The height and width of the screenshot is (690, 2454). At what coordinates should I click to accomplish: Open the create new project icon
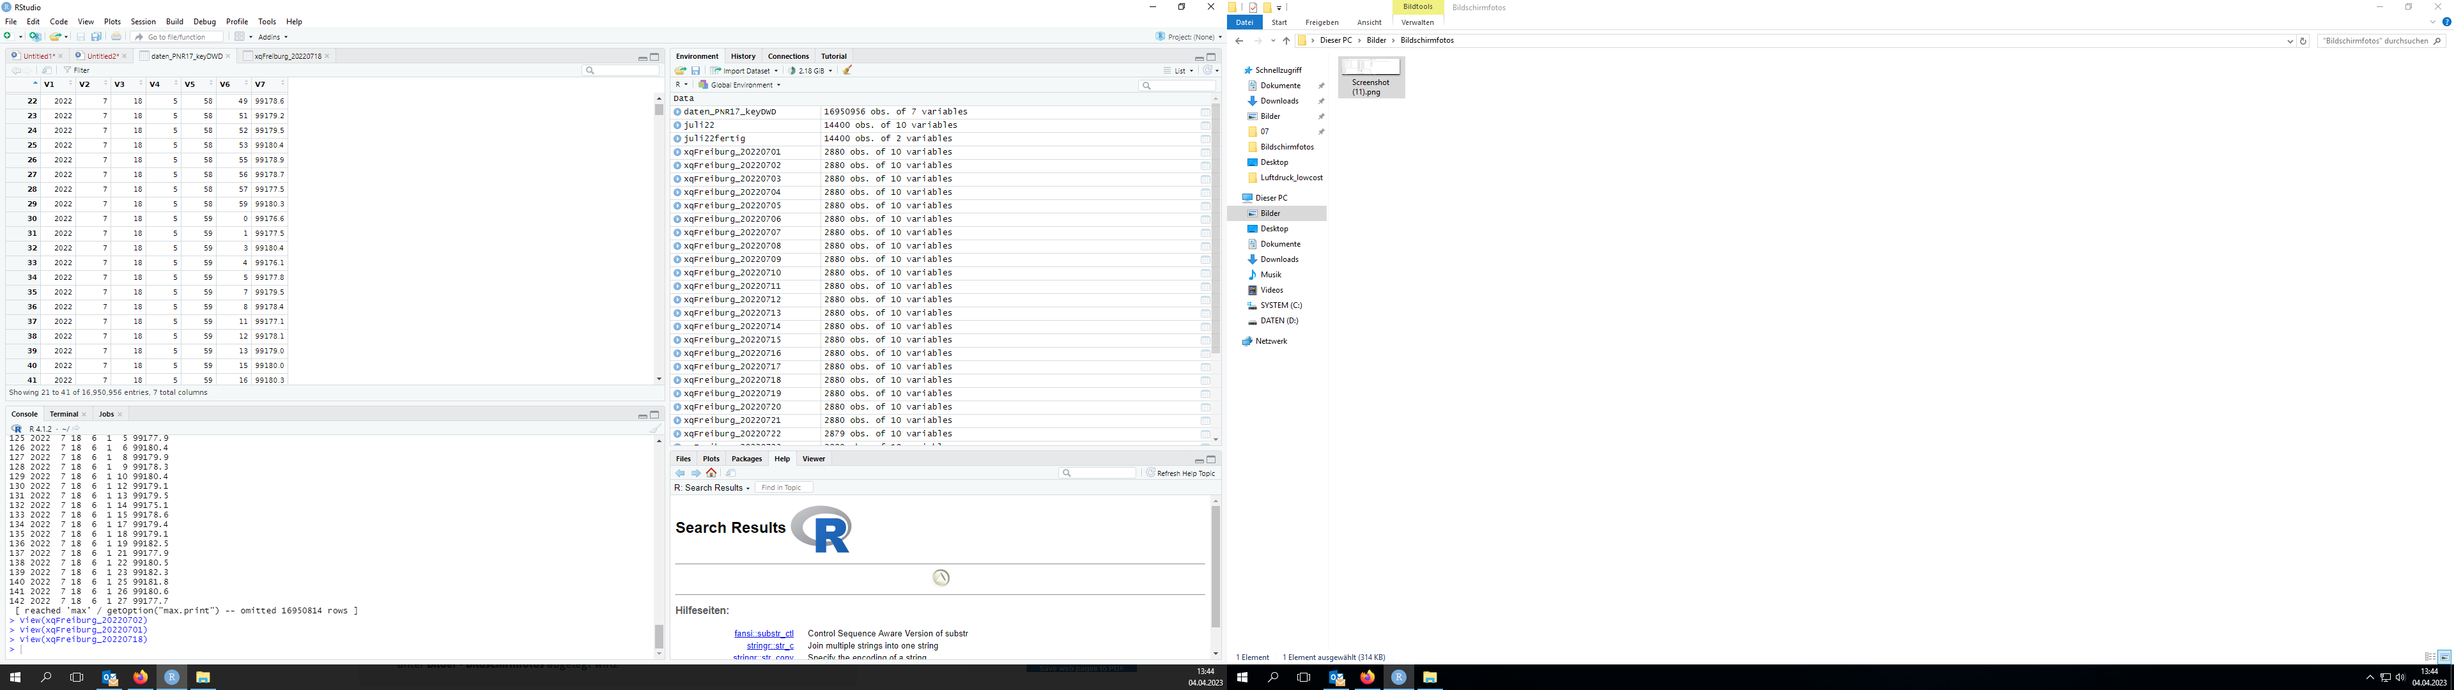pos(35,37)
